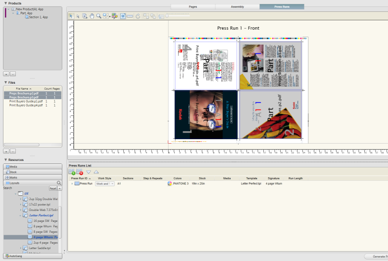Viewport: 388px width, 261px height.
Task: Choose the secondary pointer tool
Action: [78, 16]
